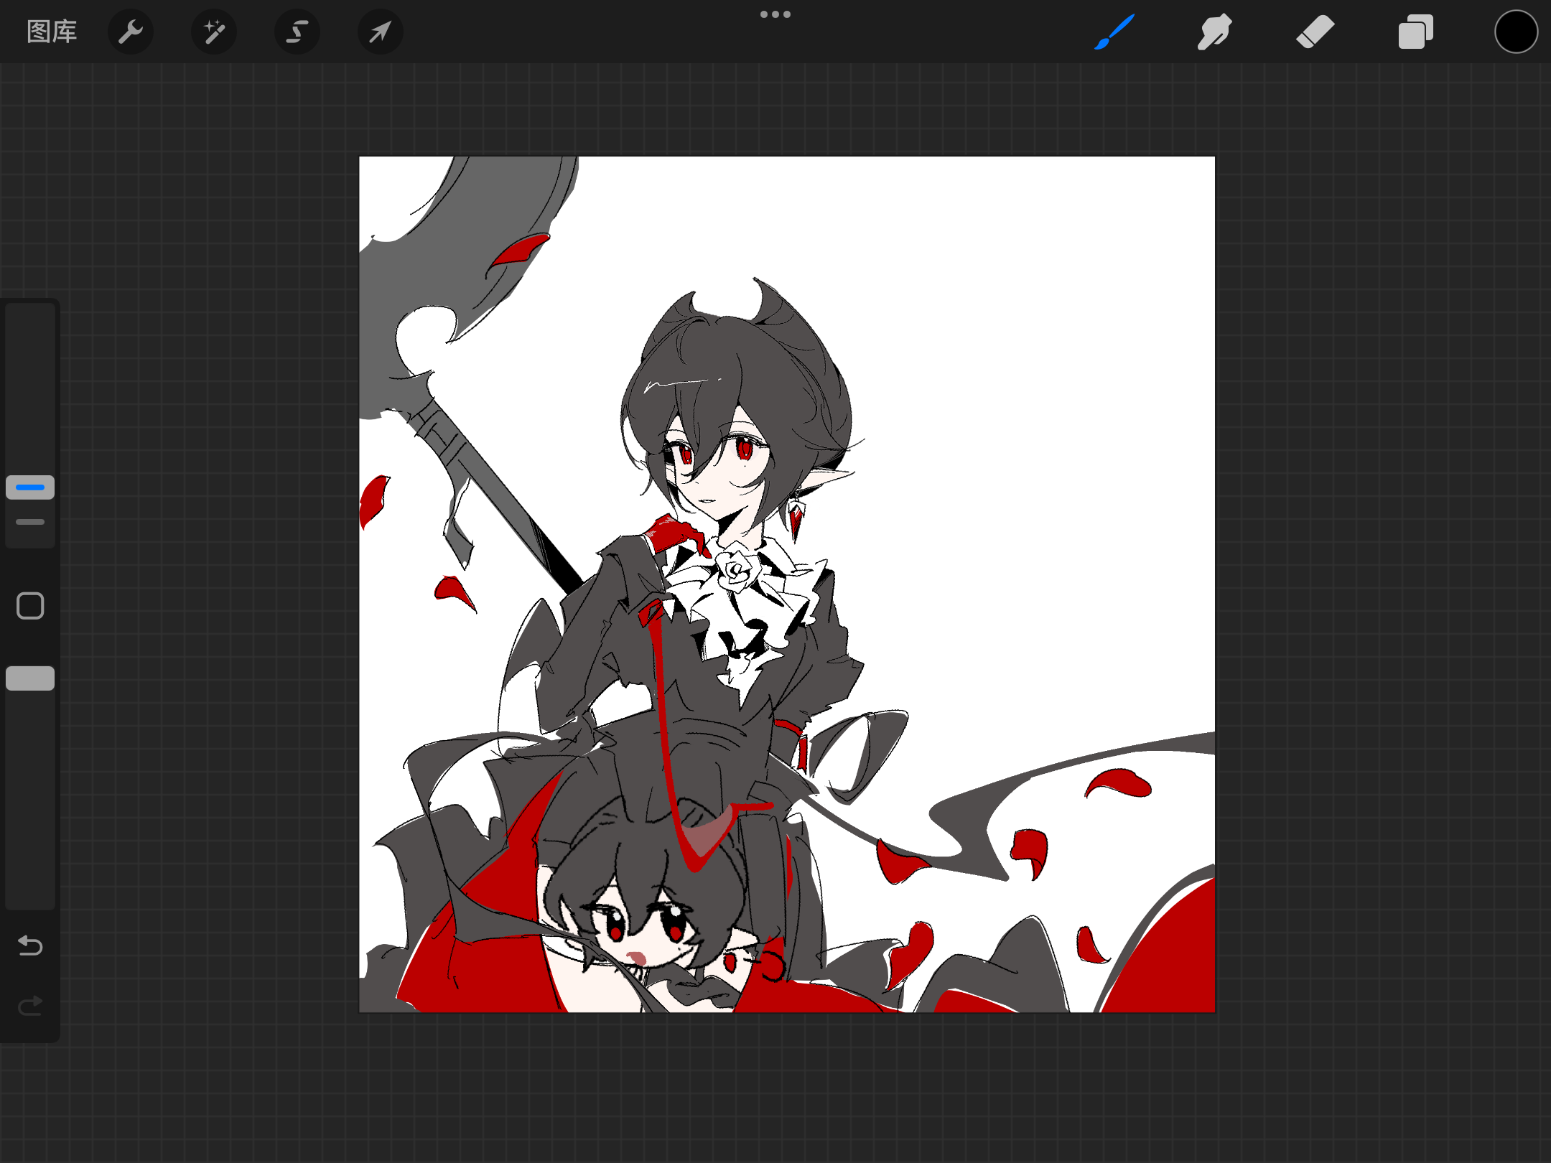Activate the Selection S-shaped tool
Image resolution: width=1551 pixels, height=1163 pixels.
[297, 32]
